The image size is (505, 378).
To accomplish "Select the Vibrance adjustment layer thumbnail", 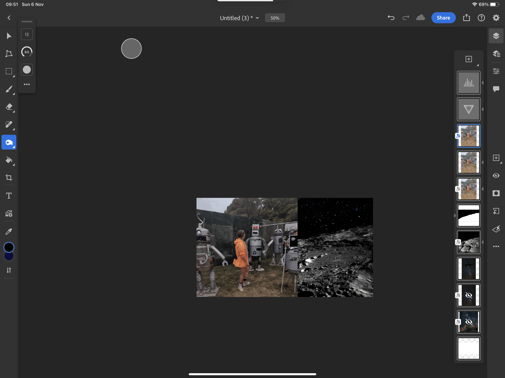I will click(469, 109).
